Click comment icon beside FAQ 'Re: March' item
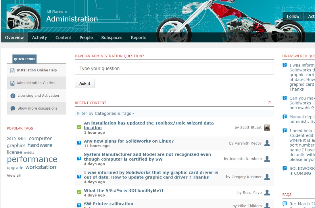 pyautogui.click(x=285, y=204)
